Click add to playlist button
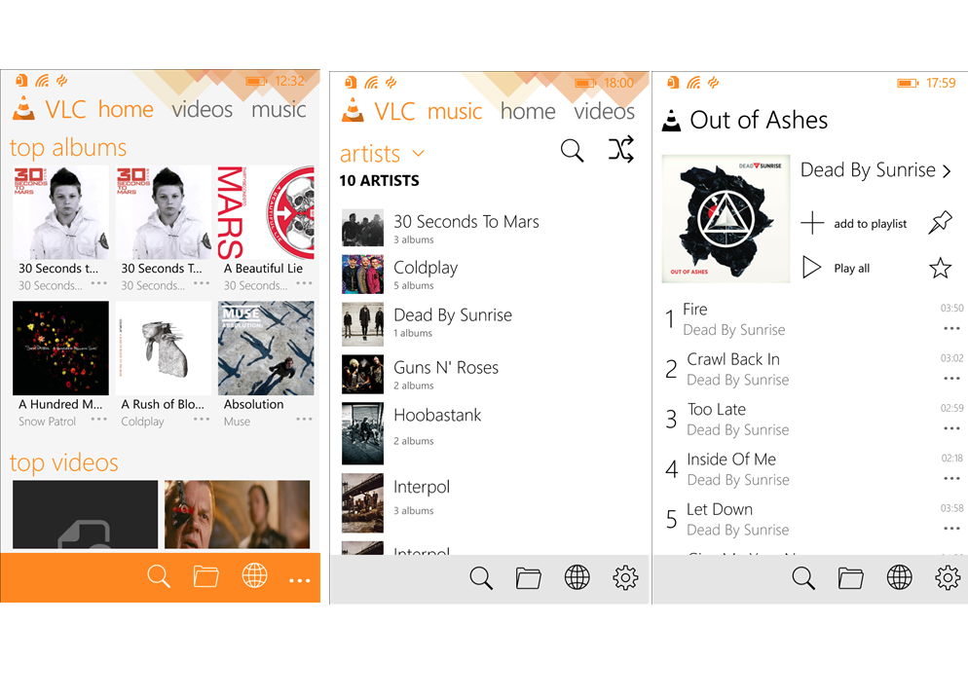 pyautogui.click(x=854, y=223)
